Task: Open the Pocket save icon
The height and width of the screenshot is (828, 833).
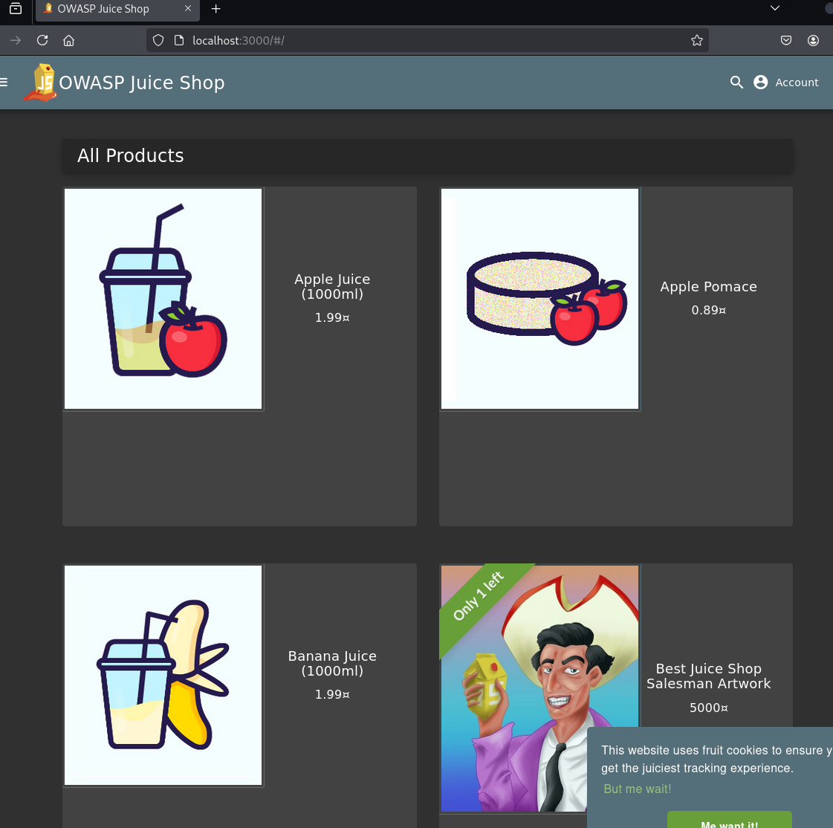Action: (786, 40)
